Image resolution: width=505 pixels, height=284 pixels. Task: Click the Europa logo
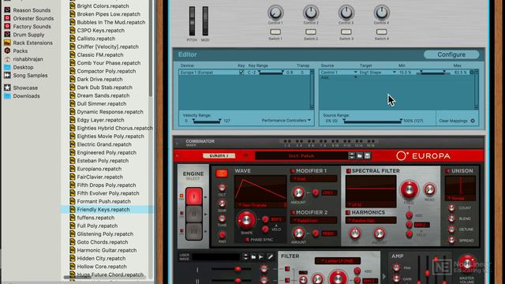coord(423,156)
